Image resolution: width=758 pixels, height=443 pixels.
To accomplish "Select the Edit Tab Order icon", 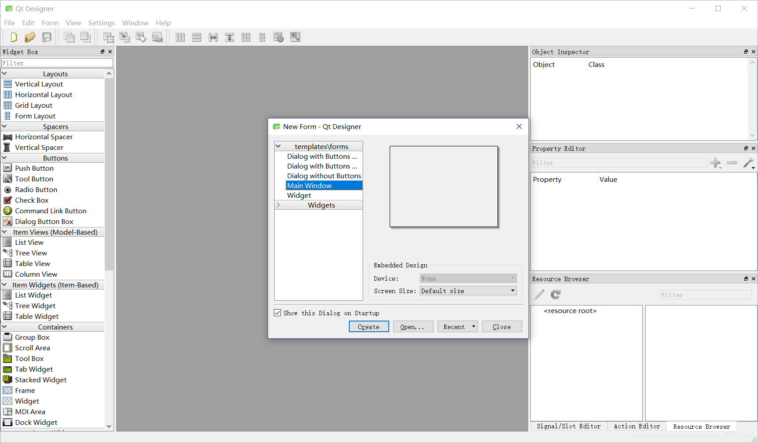I will click(x=158, y=37).
